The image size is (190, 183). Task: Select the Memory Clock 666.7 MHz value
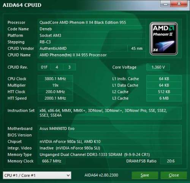tap(52, 161)
